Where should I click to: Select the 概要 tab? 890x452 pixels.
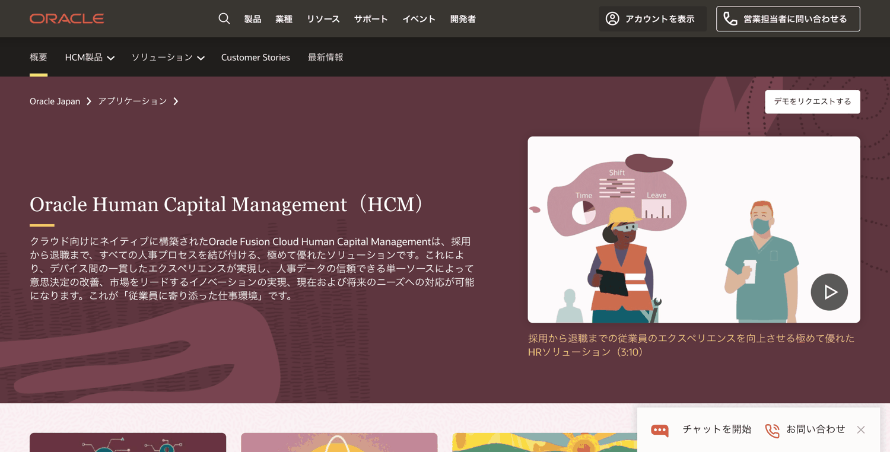[x=39, y=58]
